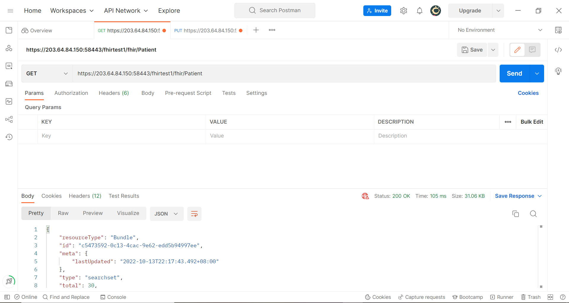Image resolution: width=569 pixels, height=303 pixels.
Task: Open Pre-request Script tab
Action: [x=188, y=93]
